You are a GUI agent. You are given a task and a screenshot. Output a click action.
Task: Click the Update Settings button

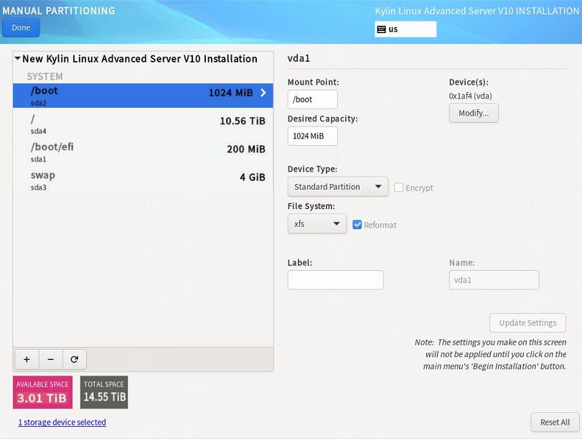pyautogui.click(x=527, y=323)
